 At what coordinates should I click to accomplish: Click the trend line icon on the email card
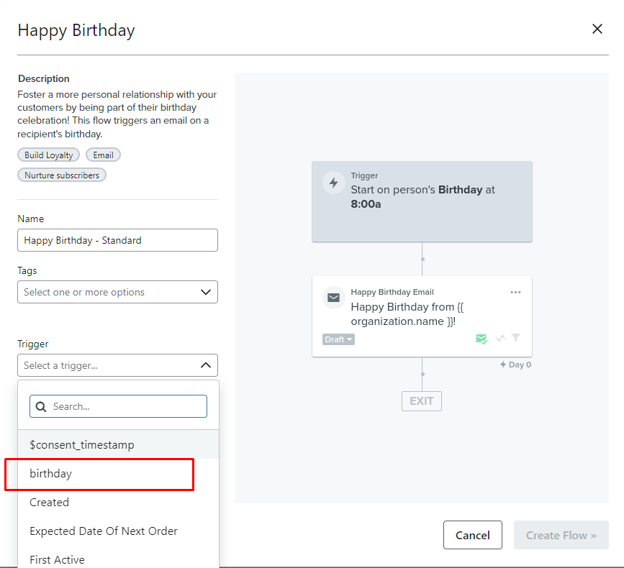click(x=500, y=339)
